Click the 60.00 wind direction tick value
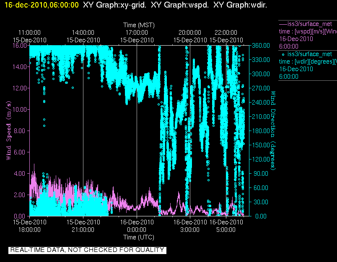This screenshot has width=337, height=262. pos(262,188)
